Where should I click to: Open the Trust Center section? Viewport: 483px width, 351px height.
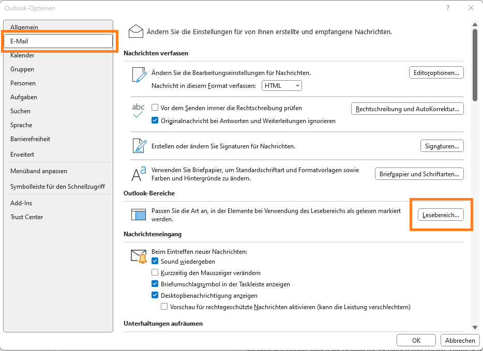[26, 217]
